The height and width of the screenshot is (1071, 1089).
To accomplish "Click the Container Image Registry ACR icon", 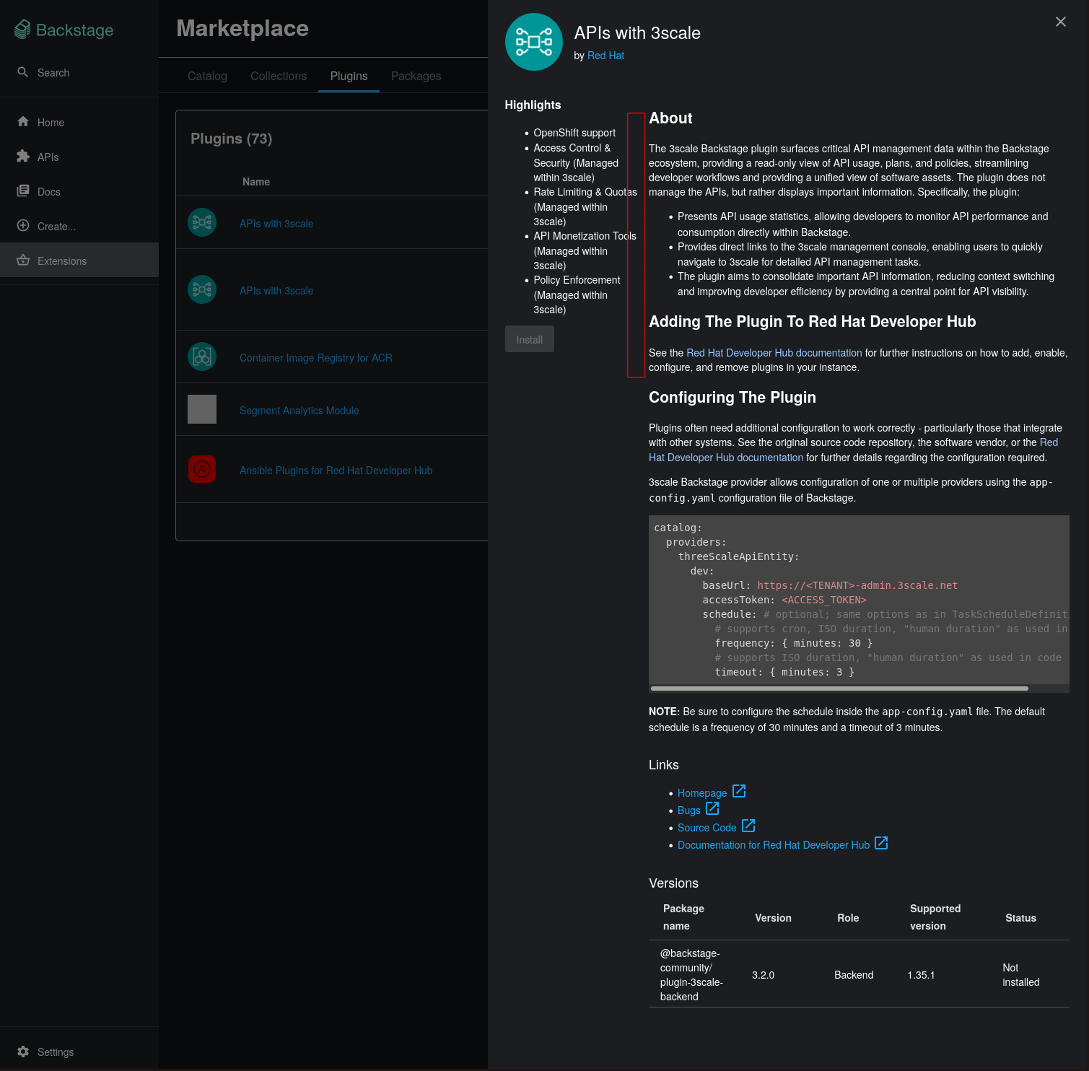I will pos(202,357).
